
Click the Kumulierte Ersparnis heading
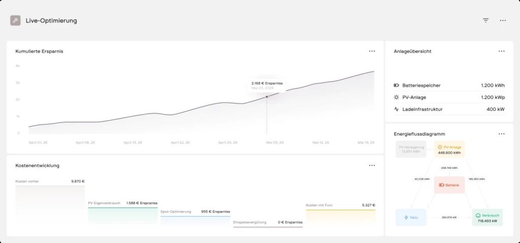[x=39, y=51]
